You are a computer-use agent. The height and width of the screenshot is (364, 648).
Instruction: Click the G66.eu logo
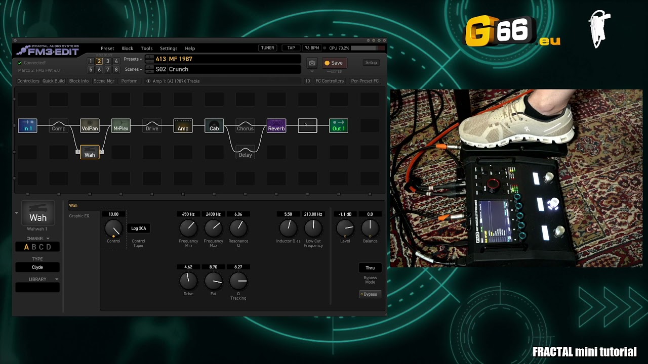click(513, 31)
